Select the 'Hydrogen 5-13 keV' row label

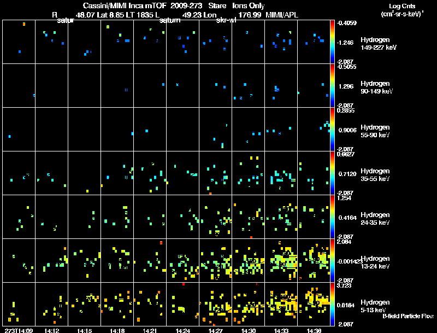(x=375, y=306)
